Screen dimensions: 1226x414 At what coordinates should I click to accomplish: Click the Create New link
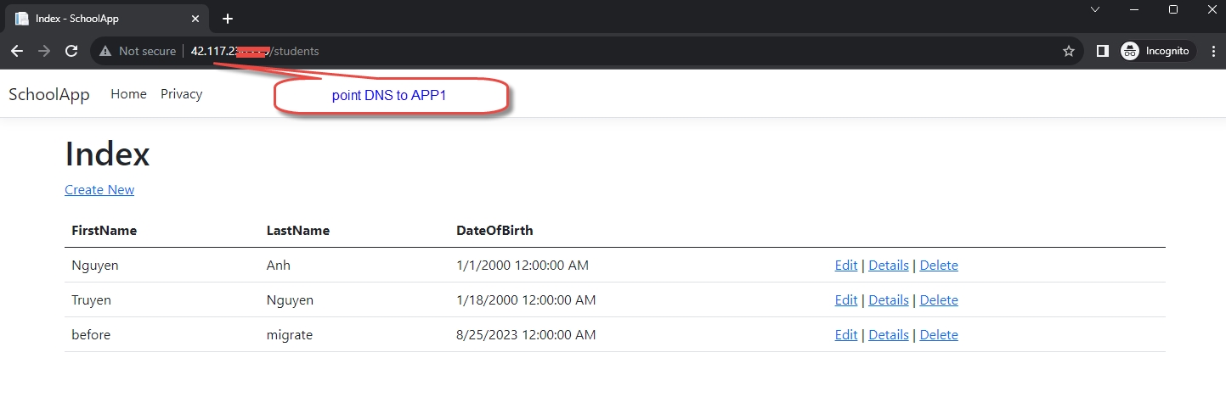[99, 190]
